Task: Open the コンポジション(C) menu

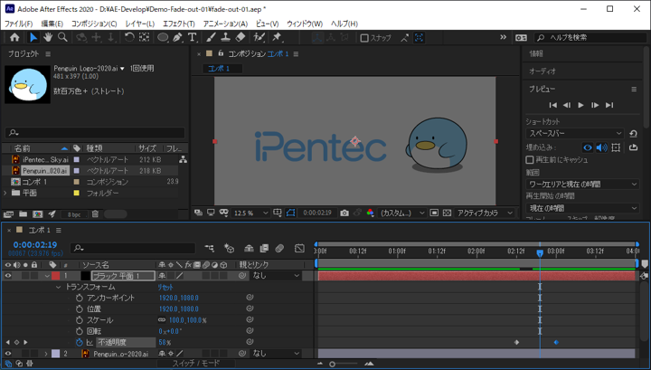Action: pyautogui.click(x=94, y=24)
